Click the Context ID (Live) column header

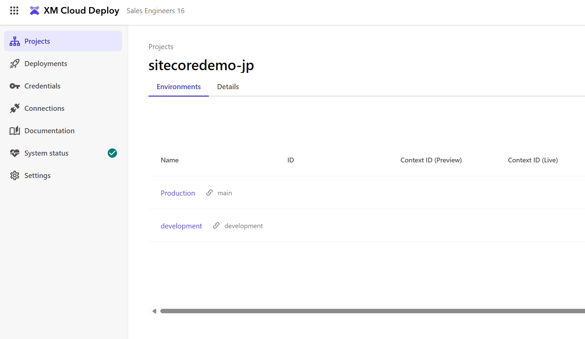point(533,160)
